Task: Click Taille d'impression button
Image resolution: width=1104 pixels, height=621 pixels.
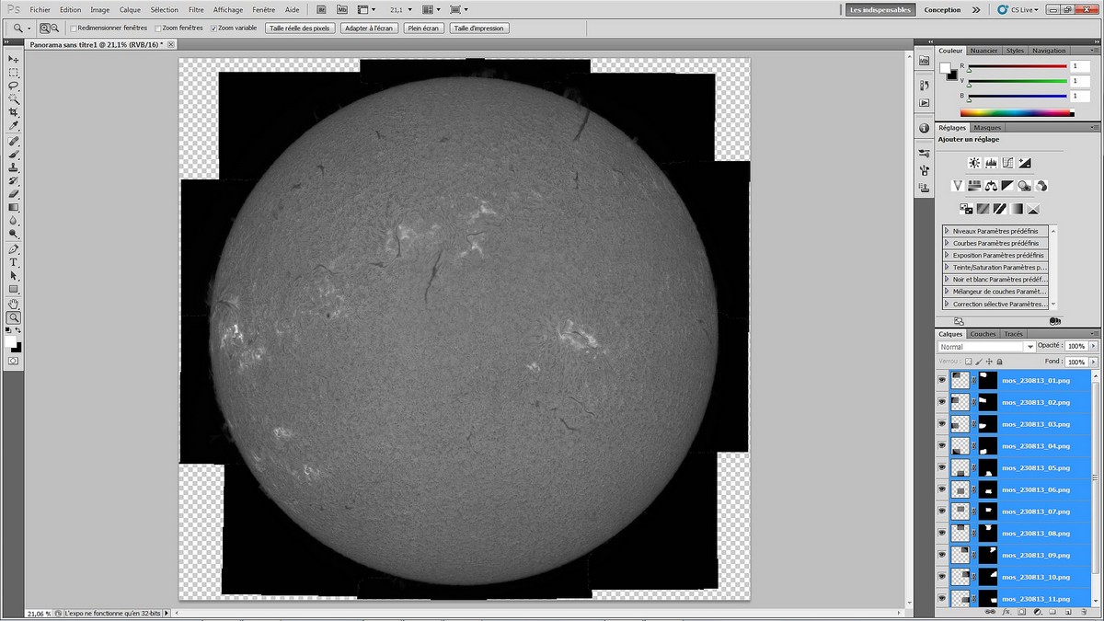Action: click(x=478, y=29)
